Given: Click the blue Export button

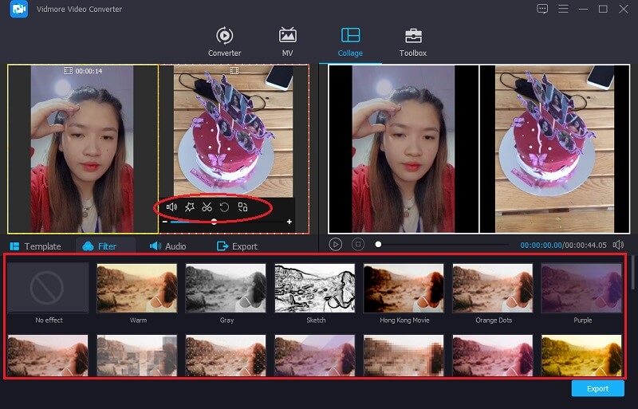Looking at the screenshot, I should click(x=597, y=388).
